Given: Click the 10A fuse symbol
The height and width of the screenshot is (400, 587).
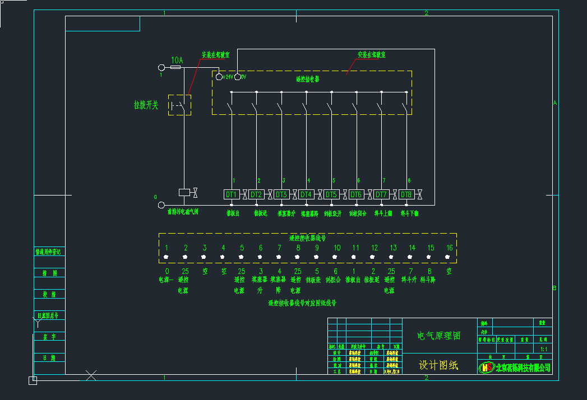Looking at the screenshot, I should [x=175, y=68].
